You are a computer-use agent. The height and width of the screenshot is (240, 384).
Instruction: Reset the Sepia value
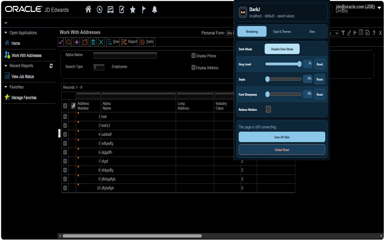[319, 79]
